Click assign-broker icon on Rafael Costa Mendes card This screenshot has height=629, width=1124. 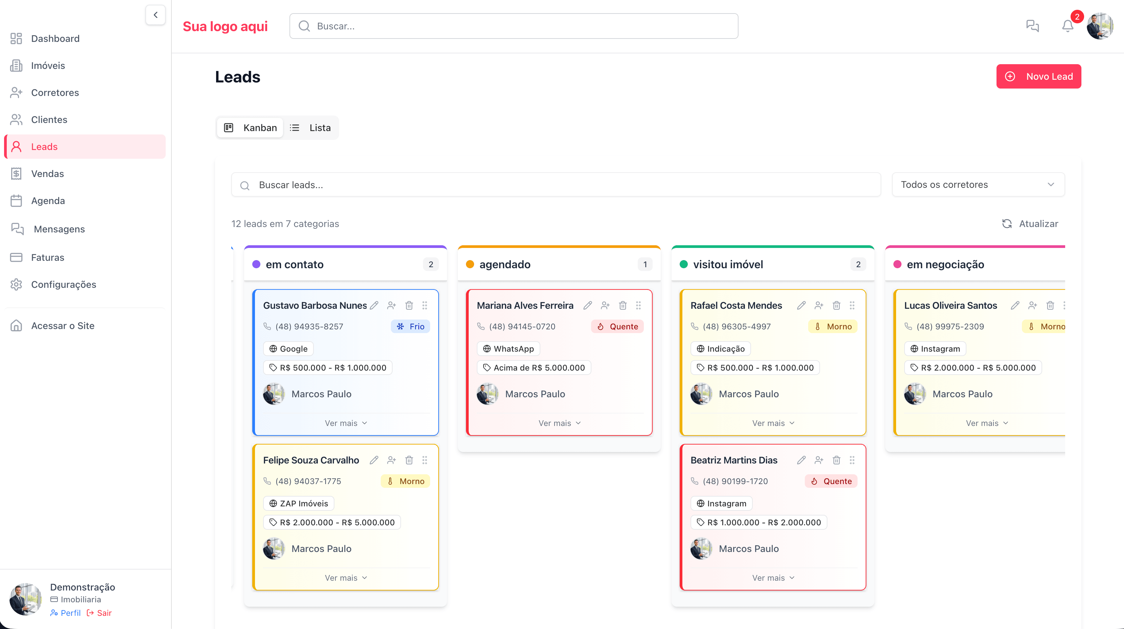coord(819,305)
